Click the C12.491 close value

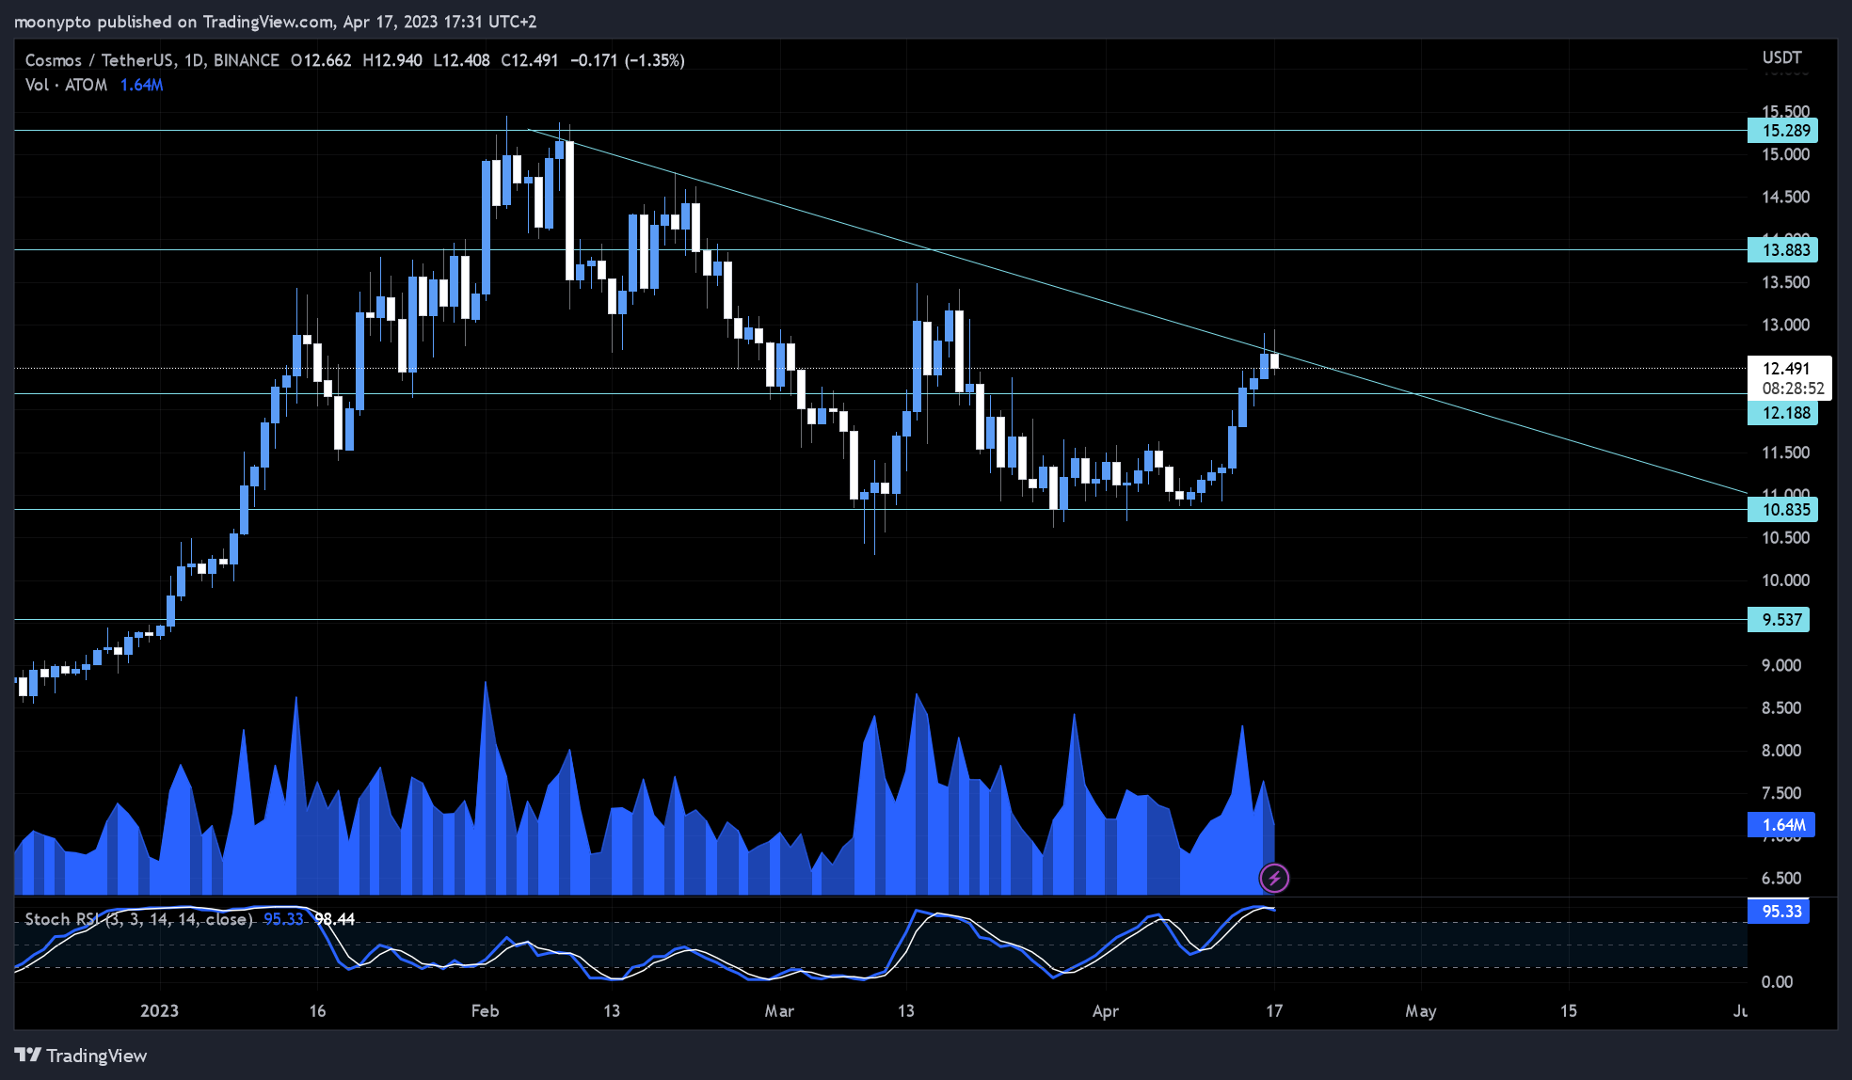[x=530, y=60]
